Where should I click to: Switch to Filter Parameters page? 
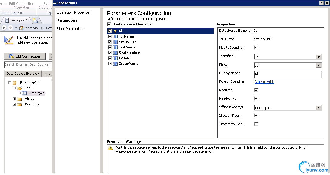coord(70,28)
